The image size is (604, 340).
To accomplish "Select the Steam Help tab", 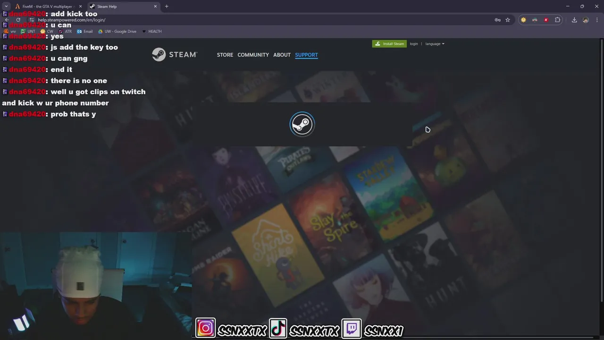I will [x=123, y=6].
